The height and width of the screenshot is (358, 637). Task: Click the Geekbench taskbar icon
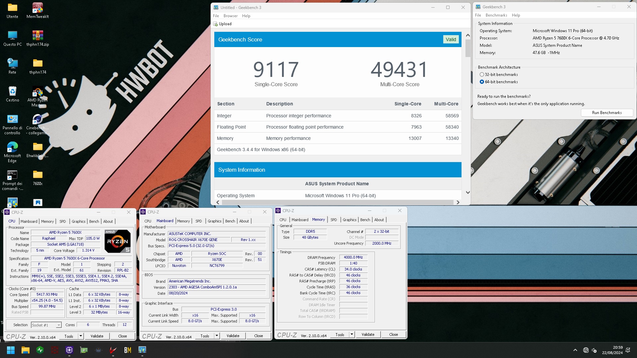[142, 350]
